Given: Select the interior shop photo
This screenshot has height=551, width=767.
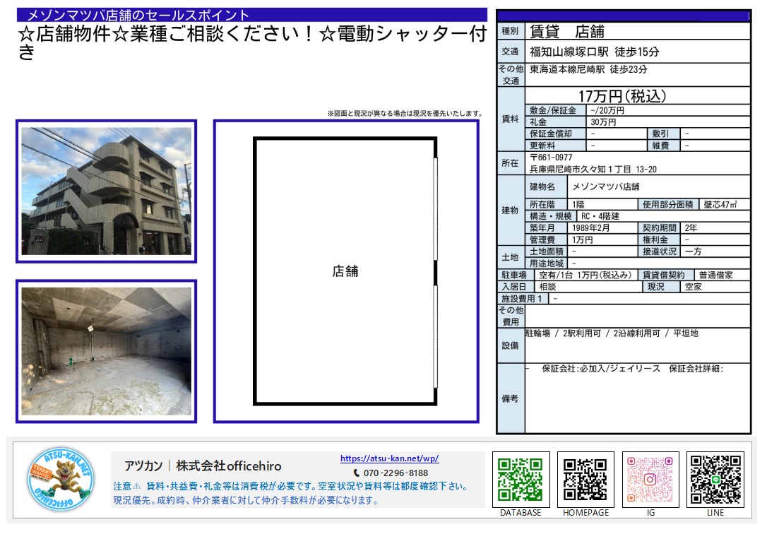Looking at the screenshot, I should (105, 351).
